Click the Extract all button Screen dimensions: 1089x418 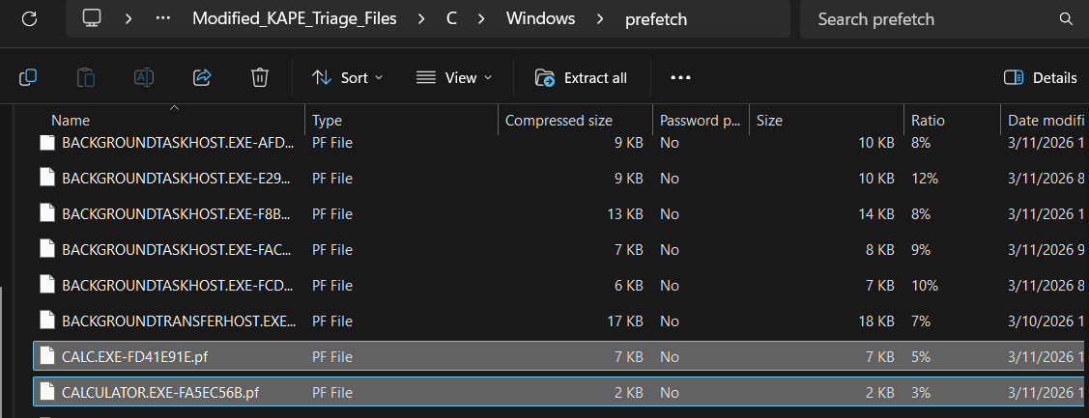tap(582, 78)
